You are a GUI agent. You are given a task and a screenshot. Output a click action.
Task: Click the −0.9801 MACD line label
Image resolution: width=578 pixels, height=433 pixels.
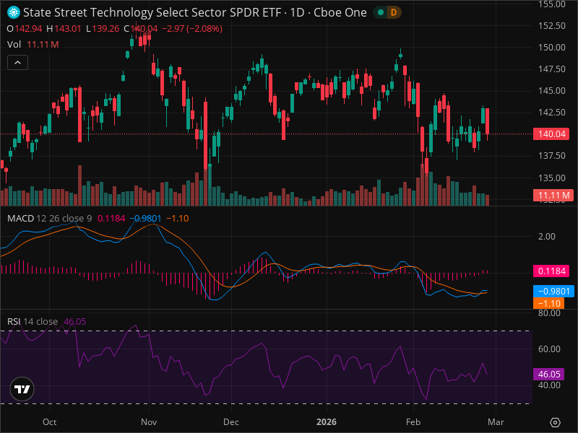pyautogui.click(x=553, y=292)
